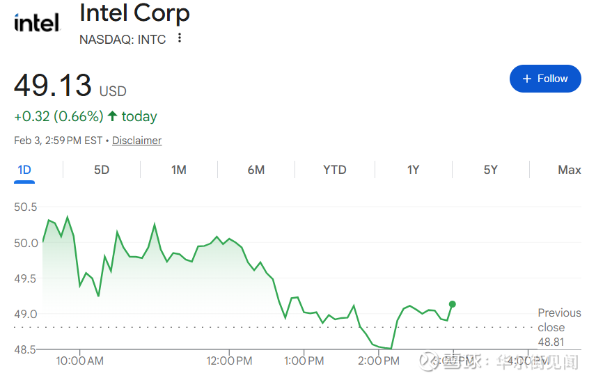The image size is (596, 380).
Task: Click the green current-price dot on chart
Action: (453, 304)
